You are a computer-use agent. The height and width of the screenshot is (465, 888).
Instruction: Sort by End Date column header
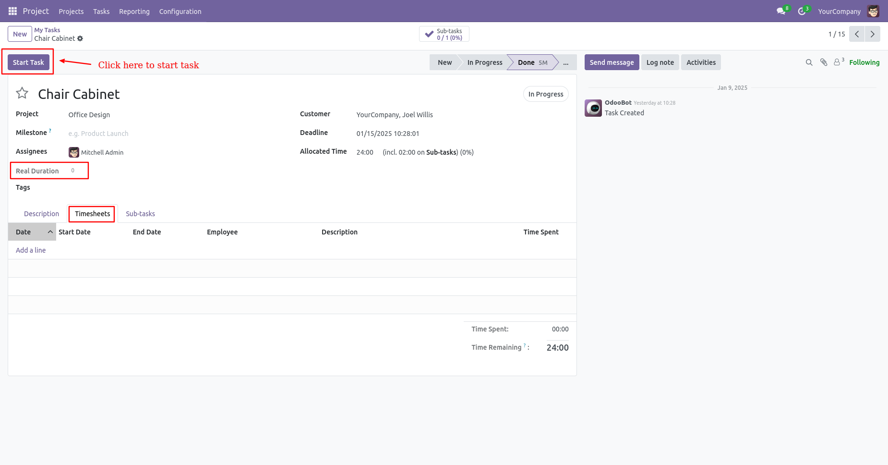tap(147, 232)
